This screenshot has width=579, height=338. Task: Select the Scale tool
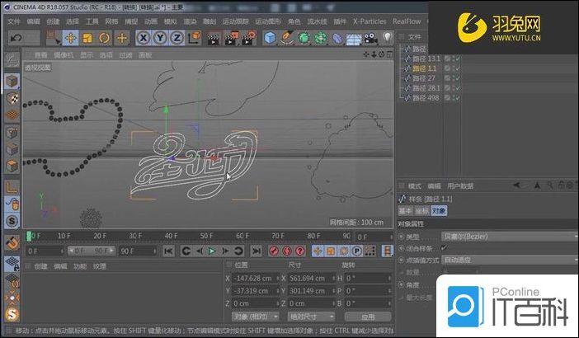coord(87,38)
